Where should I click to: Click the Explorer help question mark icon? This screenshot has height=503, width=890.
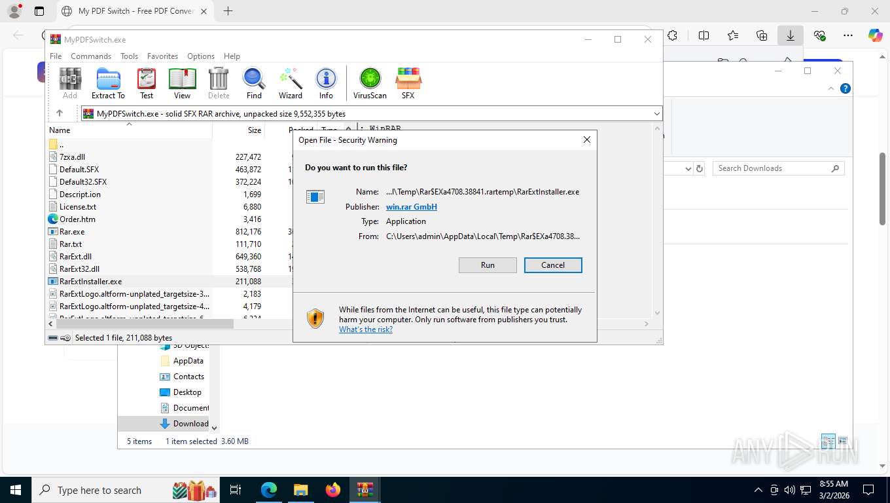(x=845, y=88)
